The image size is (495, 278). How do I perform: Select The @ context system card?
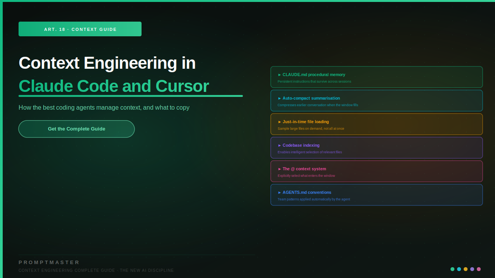coord(377,171)
